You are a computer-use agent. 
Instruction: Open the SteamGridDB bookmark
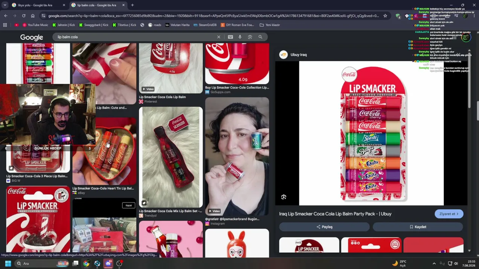tap(205, 25)
